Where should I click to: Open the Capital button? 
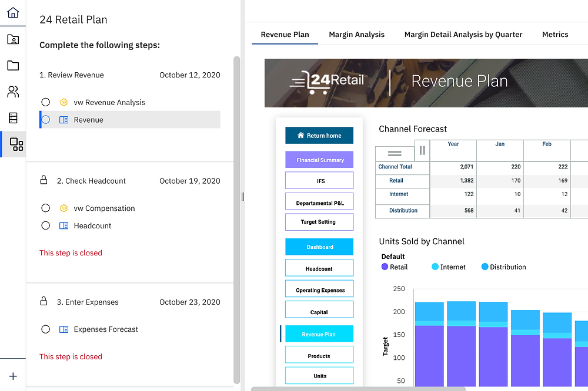coord(319,310)
